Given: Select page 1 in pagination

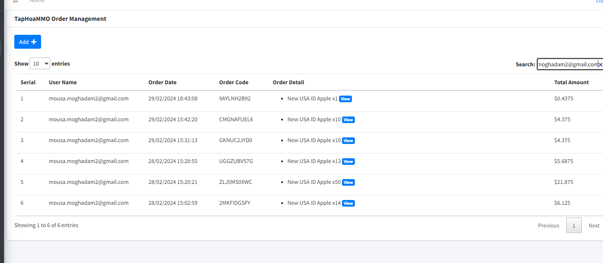Looking at the screenshot, I should (x=574, y=226).
